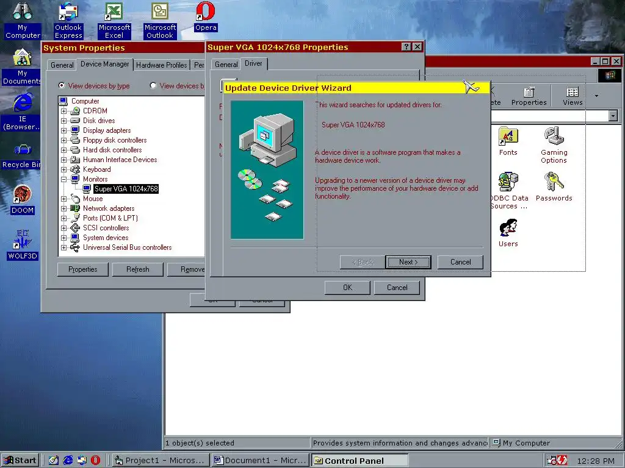Viewport: 625px width, 468px height.
Task: Select the System devices tree item
Action: (x=106, y=238)
